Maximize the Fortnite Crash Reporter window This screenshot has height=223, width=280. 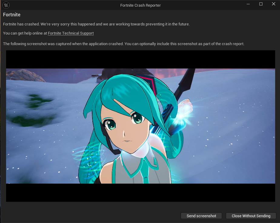point(261,4)
